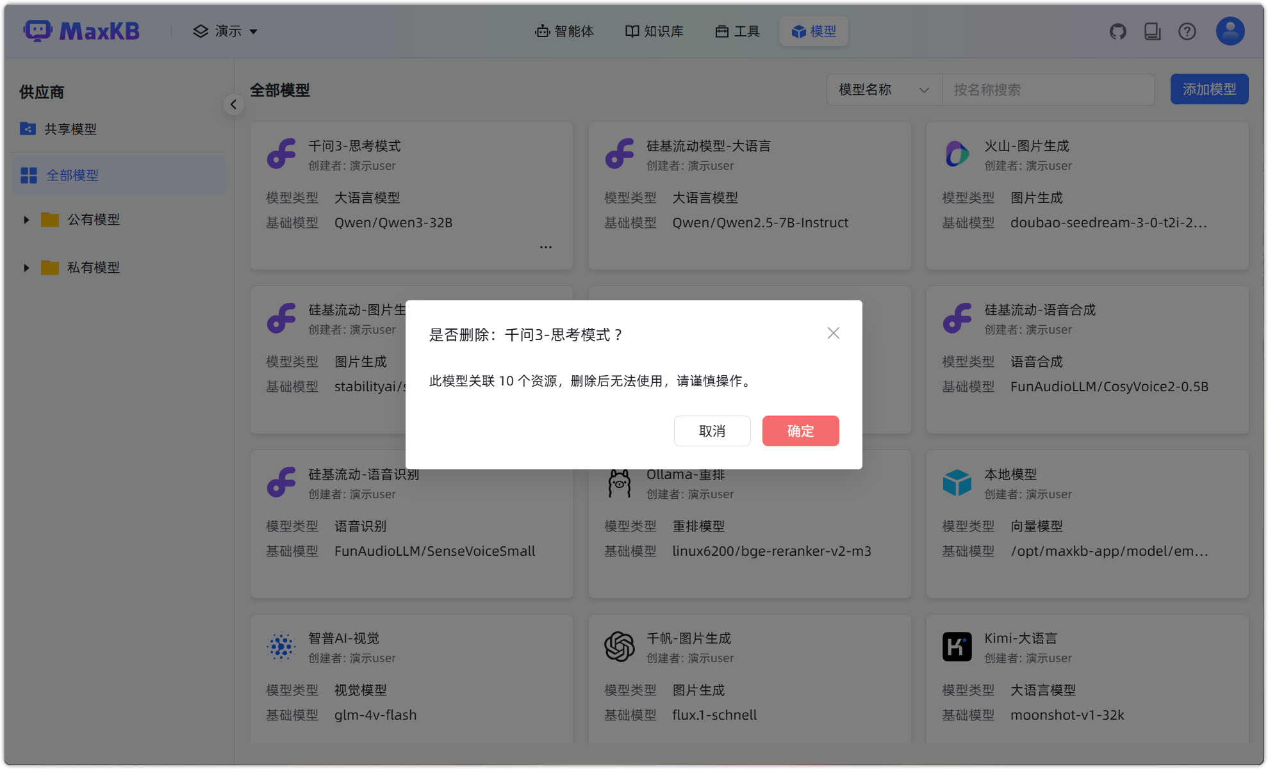The height and width of the screenshot is (769, 1268).
Task: Click the Ollama llama icon on Ollama-重排 card
Action: point(619,482)
